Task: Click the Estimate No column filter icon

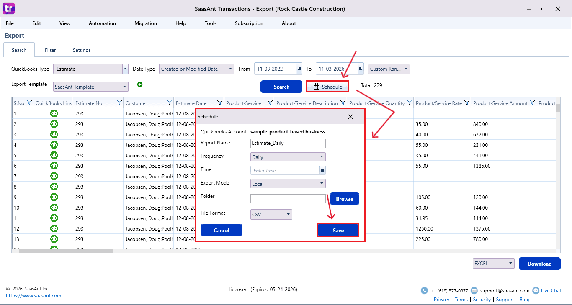Action: 119,103
